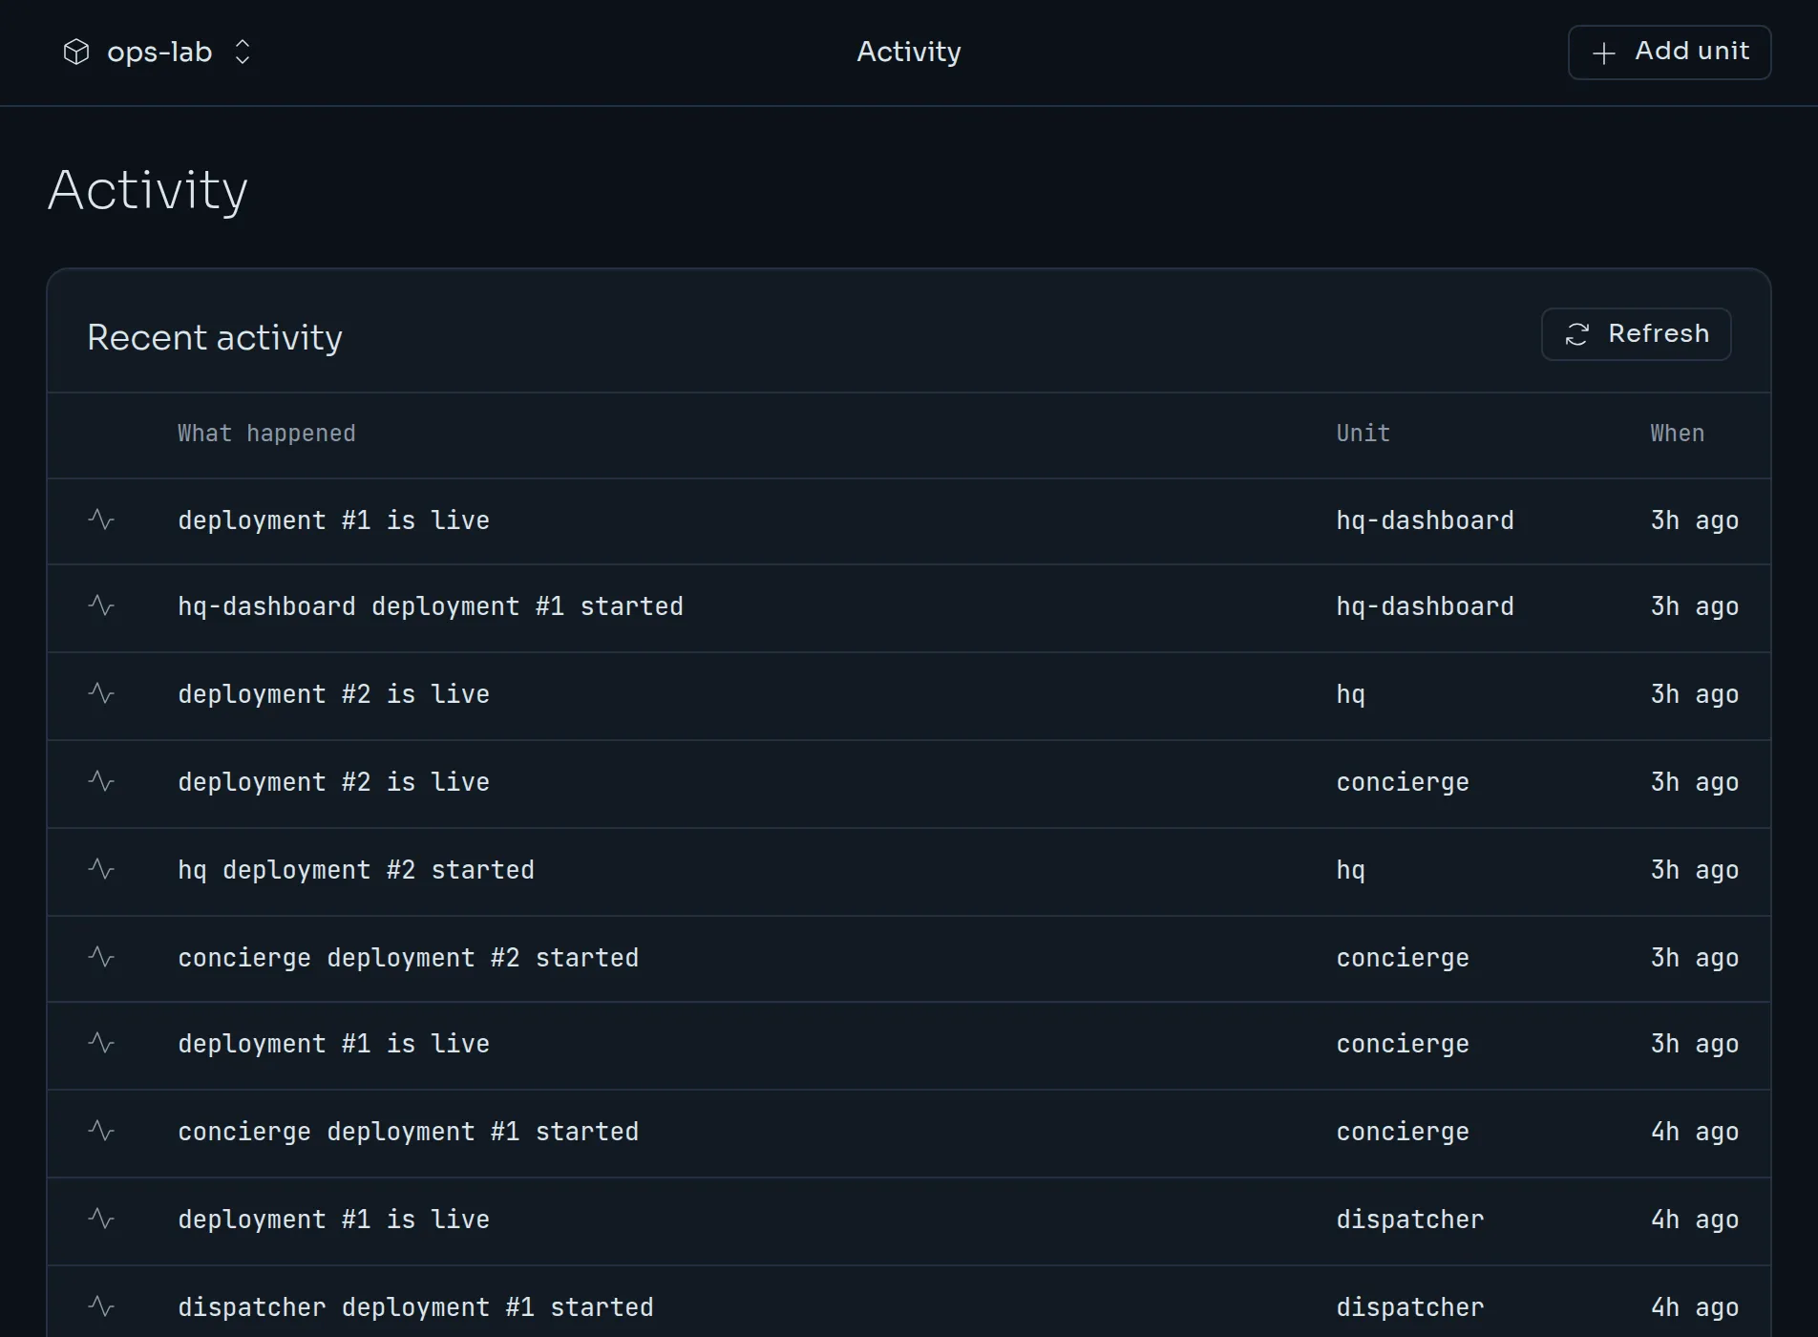Click hq unit in 'deployment #2 is live' row

1350,694
